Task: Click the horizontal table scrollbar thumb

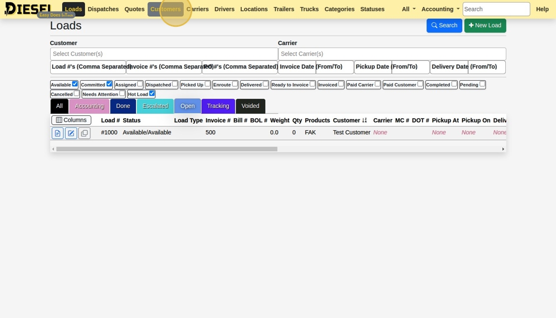Action: click(167, 149)
